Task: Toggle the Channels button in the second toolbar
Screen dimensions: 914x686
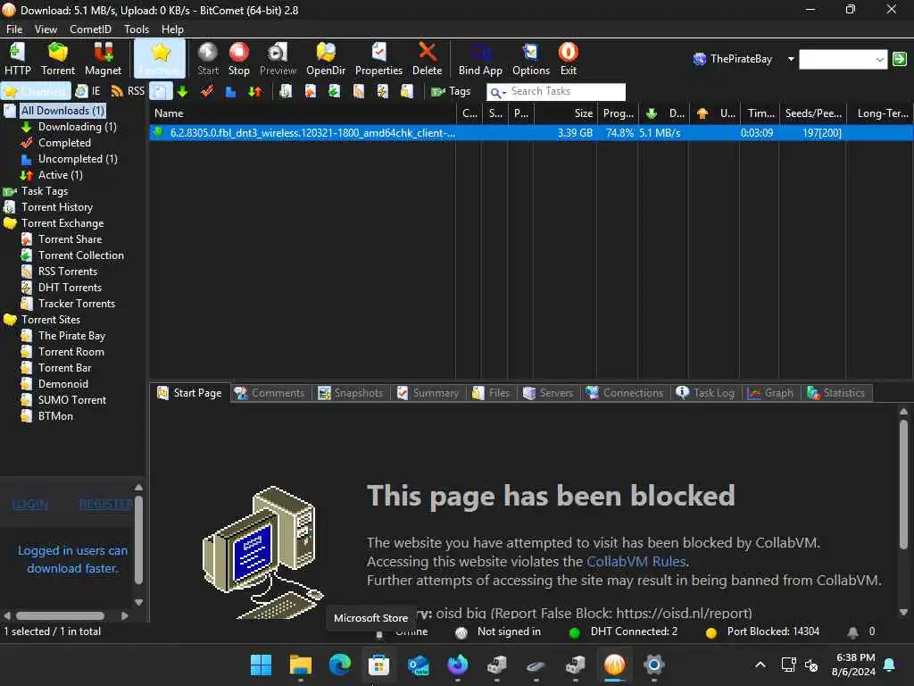Action: [36, 92]
